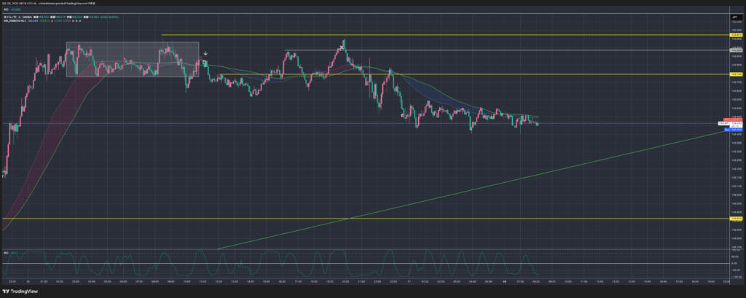
Task: Select the lowest yellow horizontal line
Action: click(x=364, y=218)
